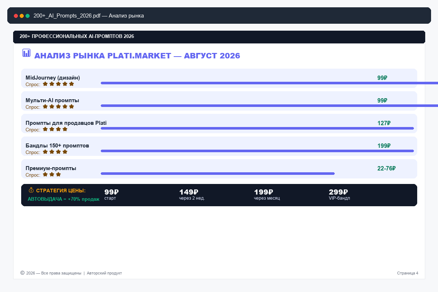Click the bar chart icon beside the heading
438x292 pixels.
(x=26, y=53)
